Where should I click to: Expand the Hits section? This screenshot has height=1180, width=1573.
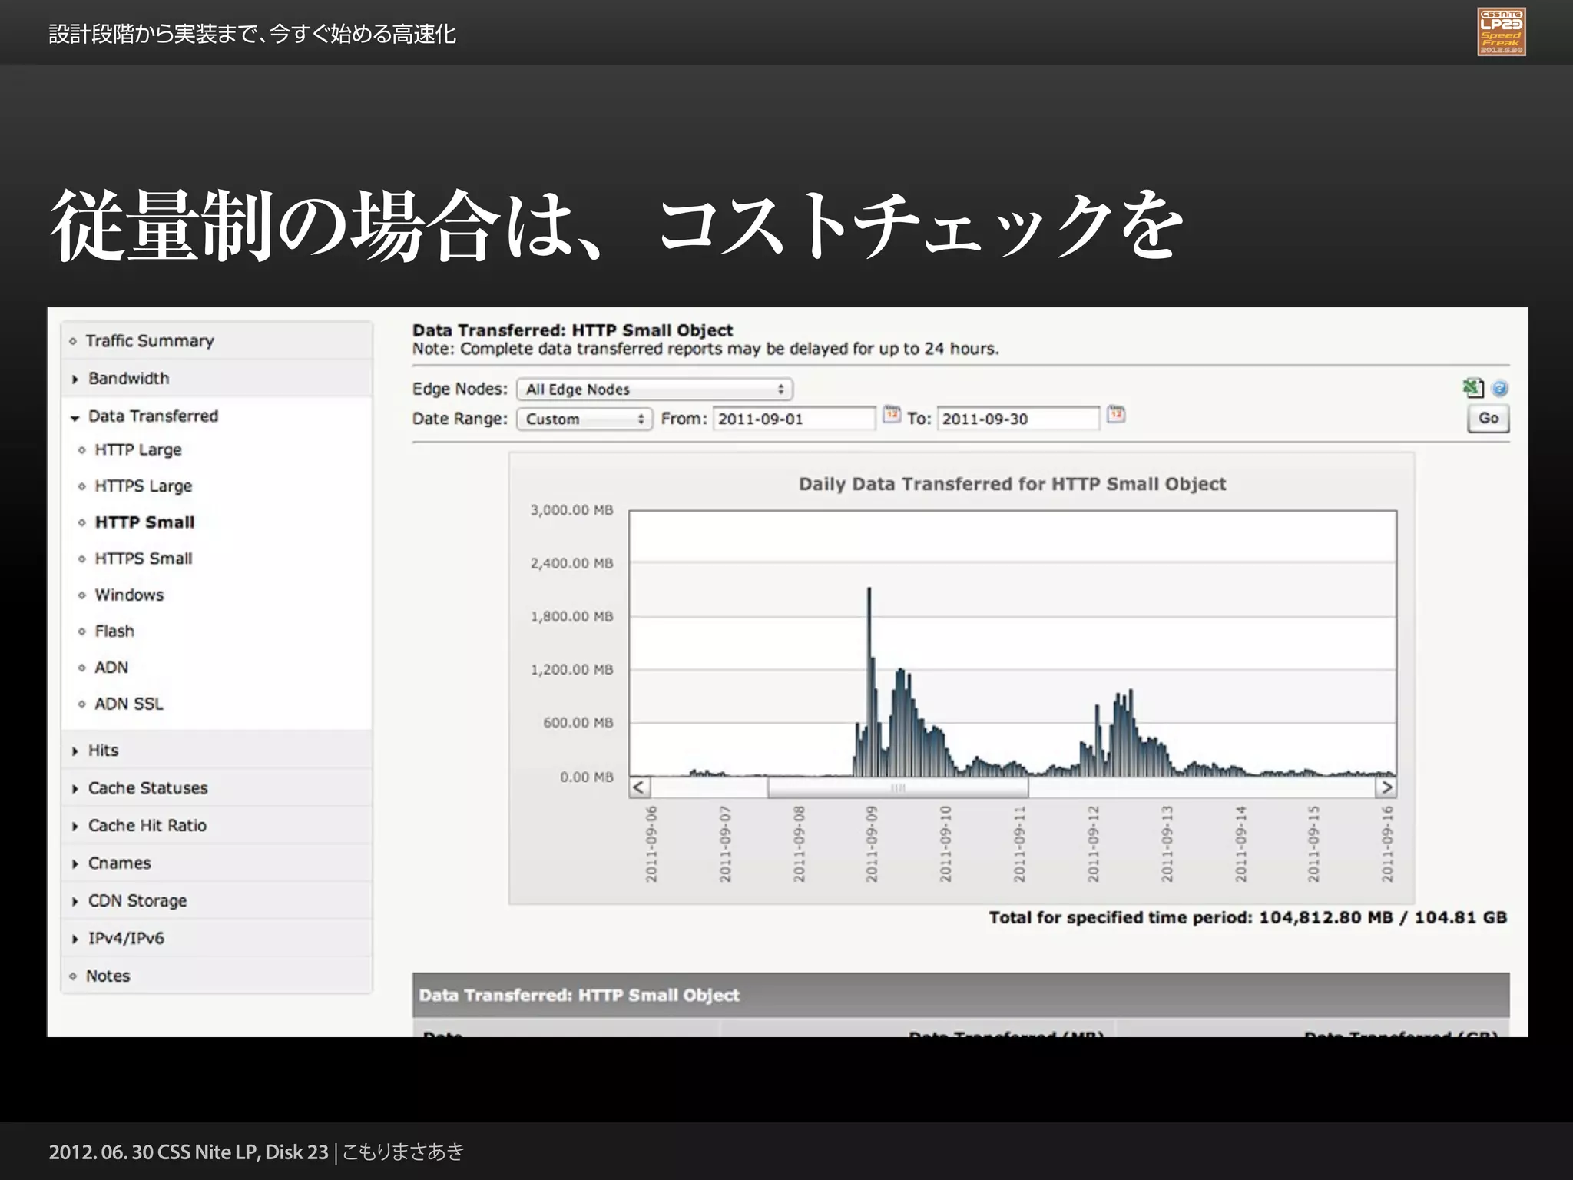(x=217, y=751)
